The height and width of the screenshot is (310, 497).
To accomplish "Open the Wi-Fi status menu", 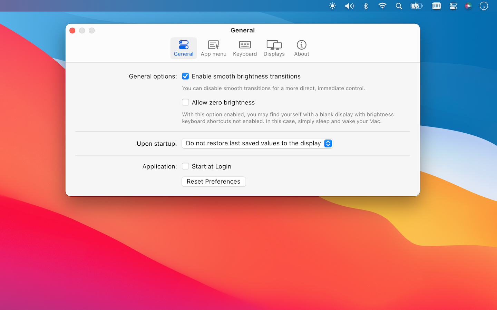I will click(382, 6).
